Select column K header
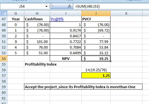The width and height of the screenshot is (149, 104). coord(126,13)
